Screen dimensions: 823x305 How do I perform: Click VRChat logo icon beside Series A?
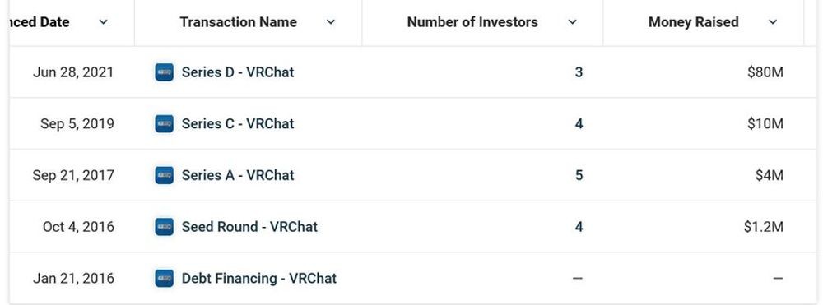(165, 175)
